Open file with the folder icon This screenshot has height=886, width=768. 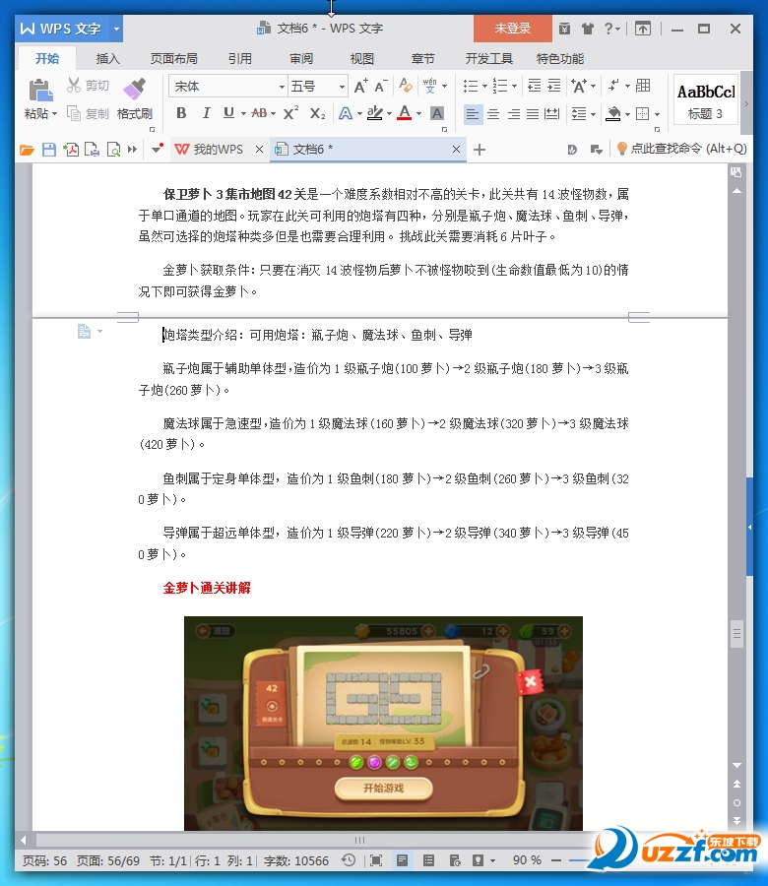coord(27,150)
